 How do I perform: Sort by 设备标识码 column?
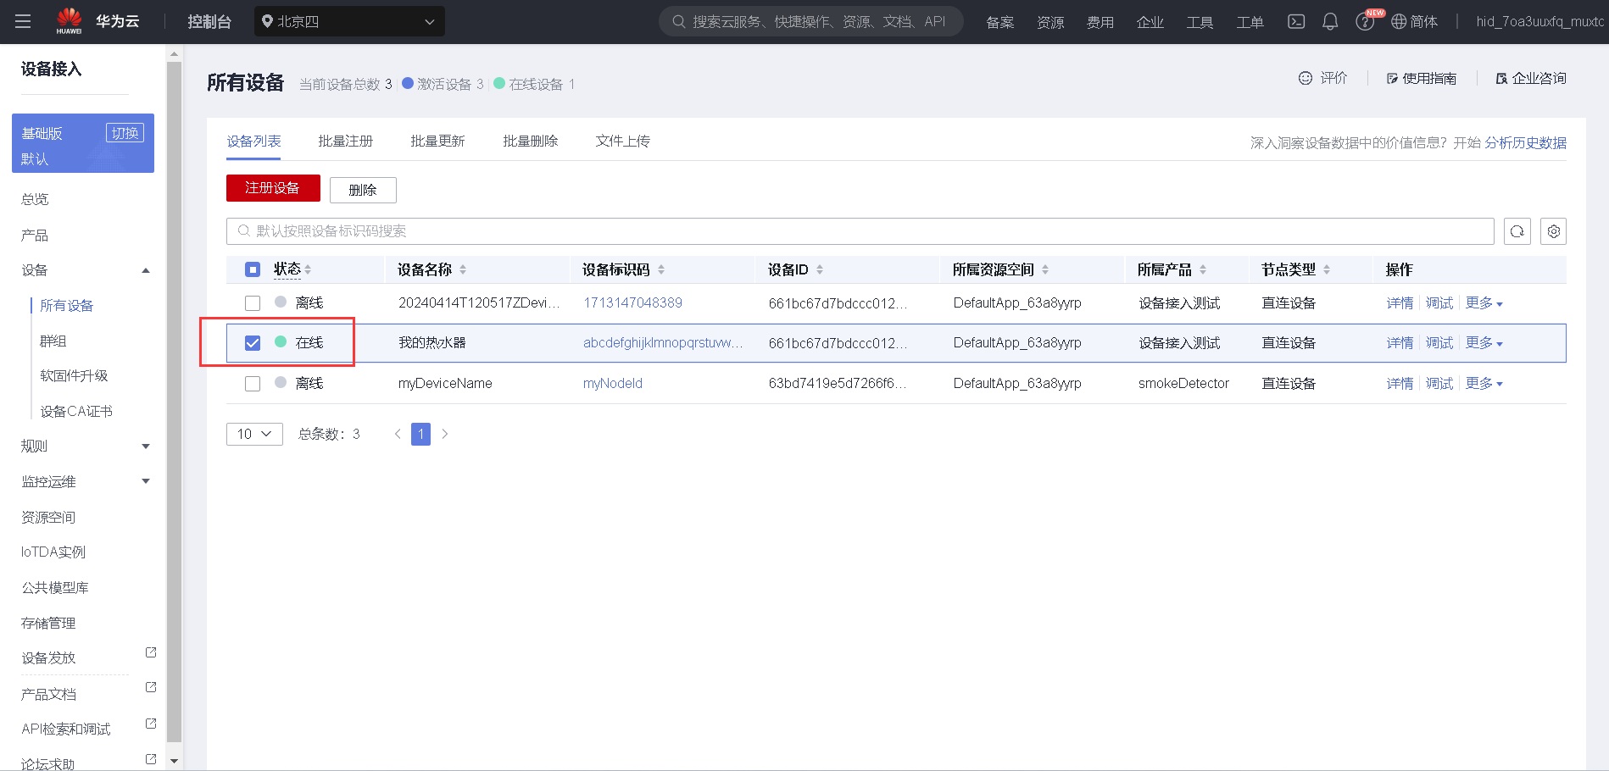coord(661,269)
